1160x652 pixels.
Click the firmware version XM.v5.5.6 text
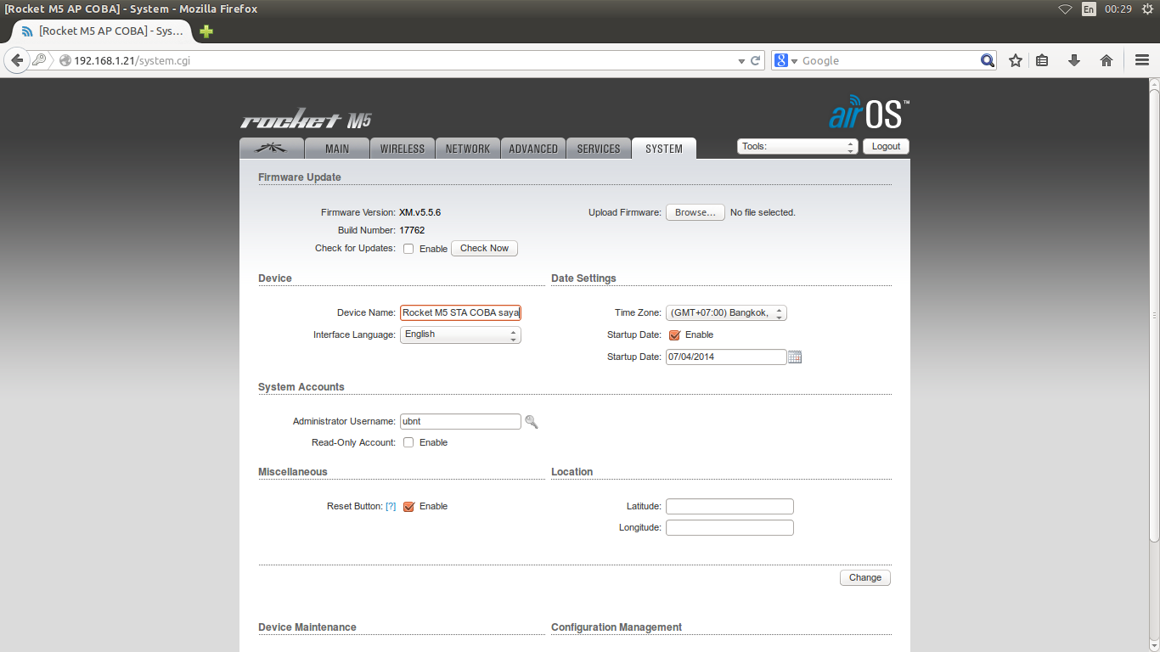click(x=420, y=212)
